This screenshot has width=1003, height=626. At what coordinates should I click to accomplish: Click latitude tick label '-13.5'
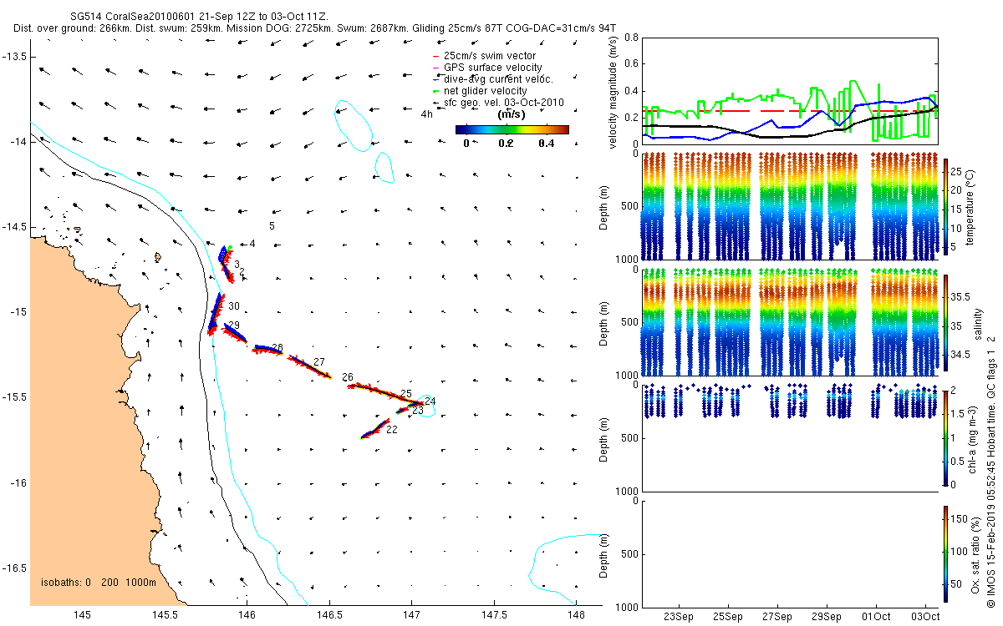click(x=13, y=56)
